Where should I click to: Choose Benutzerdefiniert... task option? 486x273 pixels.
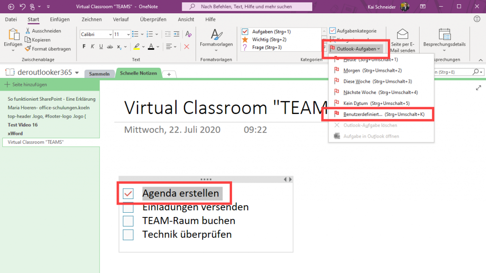pos(381,114)
